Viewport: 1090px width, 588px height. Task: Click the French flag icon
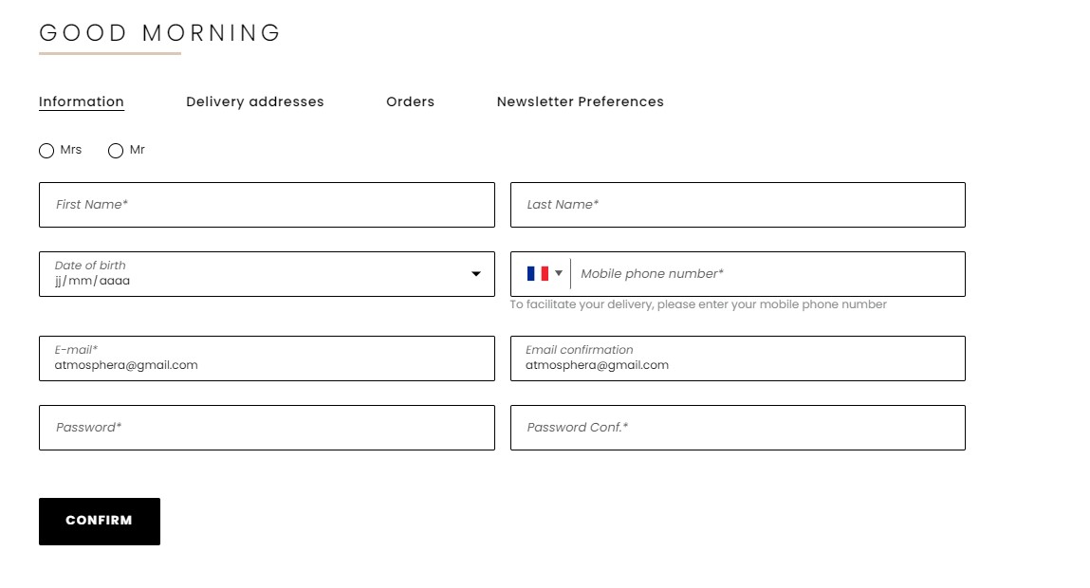click(x=537, y=274)
